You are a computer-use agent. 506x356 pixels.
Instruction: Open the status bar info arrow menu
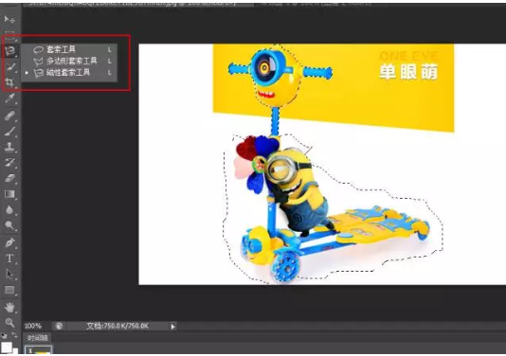pyautogui.click(x=172, y=327)
